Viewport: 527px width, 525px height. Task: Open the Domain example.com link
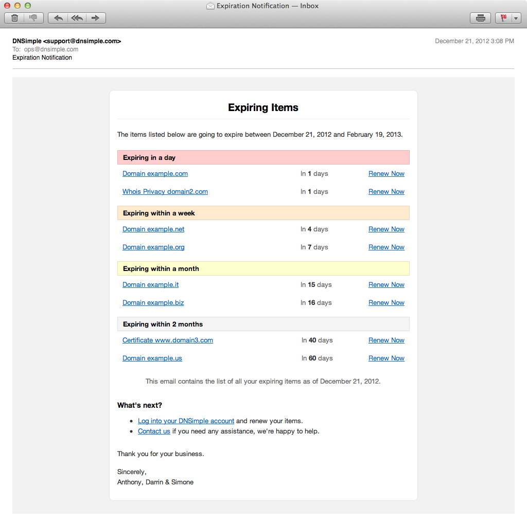click(155, 174)
